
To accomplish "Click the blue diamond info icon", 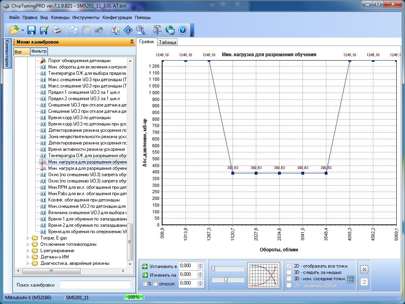I will click(x=128, y=30).
